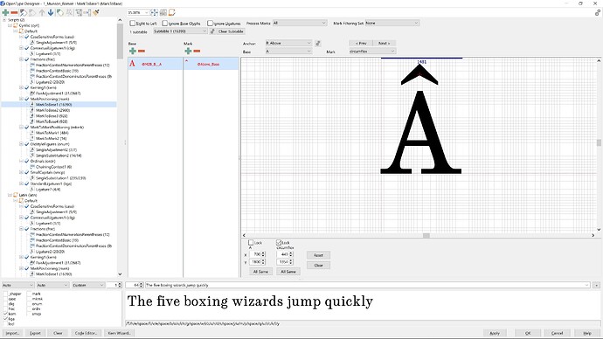The width and height of the screenshot is (603, 339).
Task: Launch the Kern Wizard
Action: 119,333
